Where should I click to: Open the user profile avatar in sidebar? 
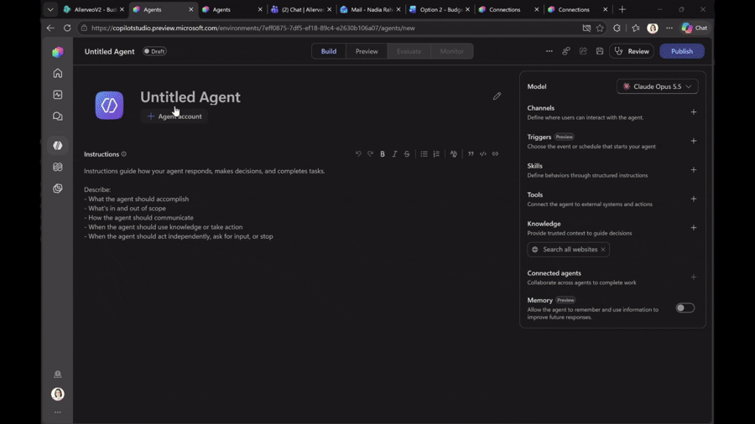click(58, 394)
